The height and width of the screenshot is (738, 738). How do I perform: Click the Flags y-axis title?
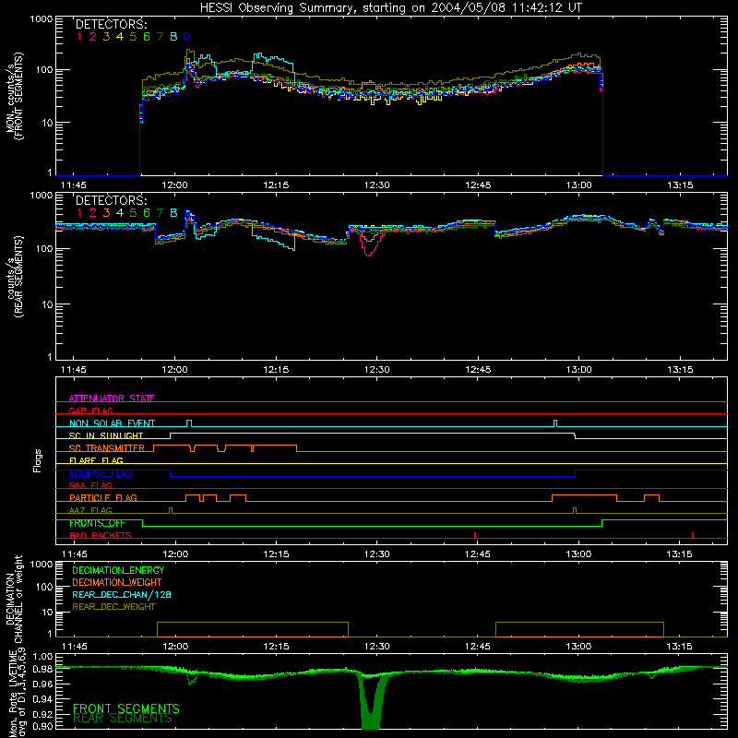[38, 460]
